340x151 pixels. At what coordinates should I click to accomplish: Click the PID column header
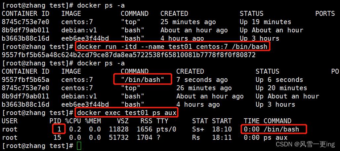pyautogui.click(x=55, y=121)
